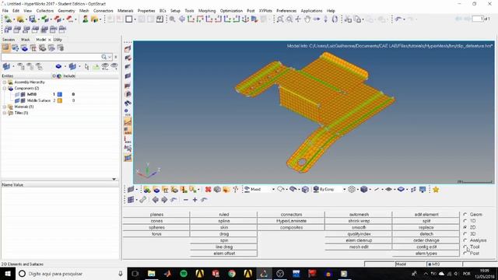Open the Mesh menu
498x280 pixels.
(x=84, y=11)
